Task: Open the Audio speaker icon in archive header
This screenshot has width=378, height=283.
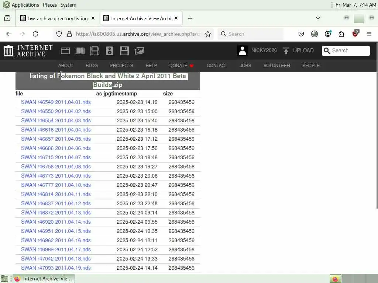Action: [x=109, y=51]
